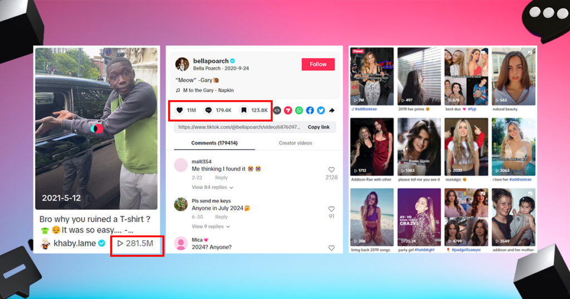Image resolution: width=570 pixels, height=299 pixels.
Task: Expand 'View 84 replies'
Action: 212,187
